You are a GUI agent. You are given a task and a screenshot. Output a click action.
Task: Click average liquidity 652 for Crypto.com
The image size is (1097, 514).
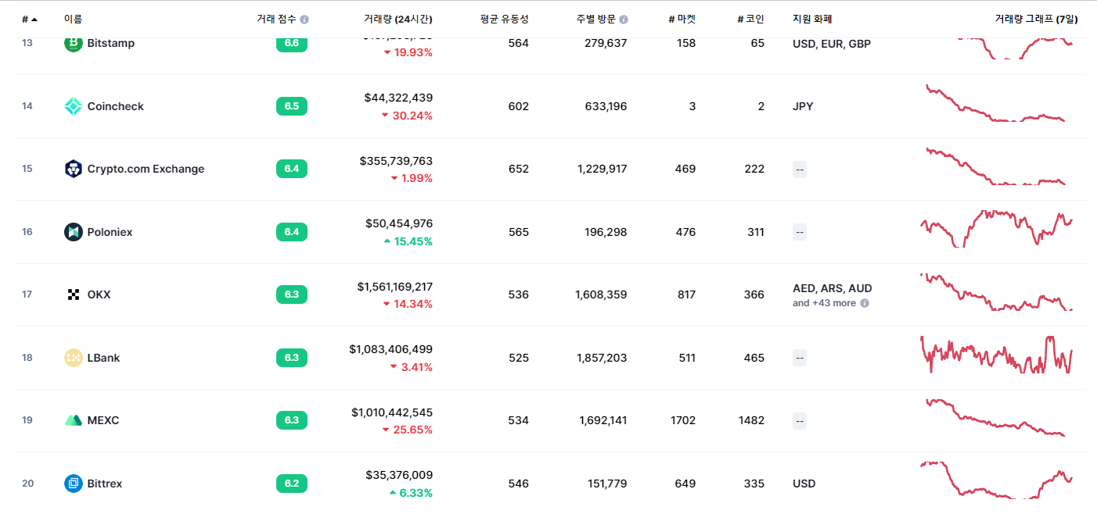(519, 169)
